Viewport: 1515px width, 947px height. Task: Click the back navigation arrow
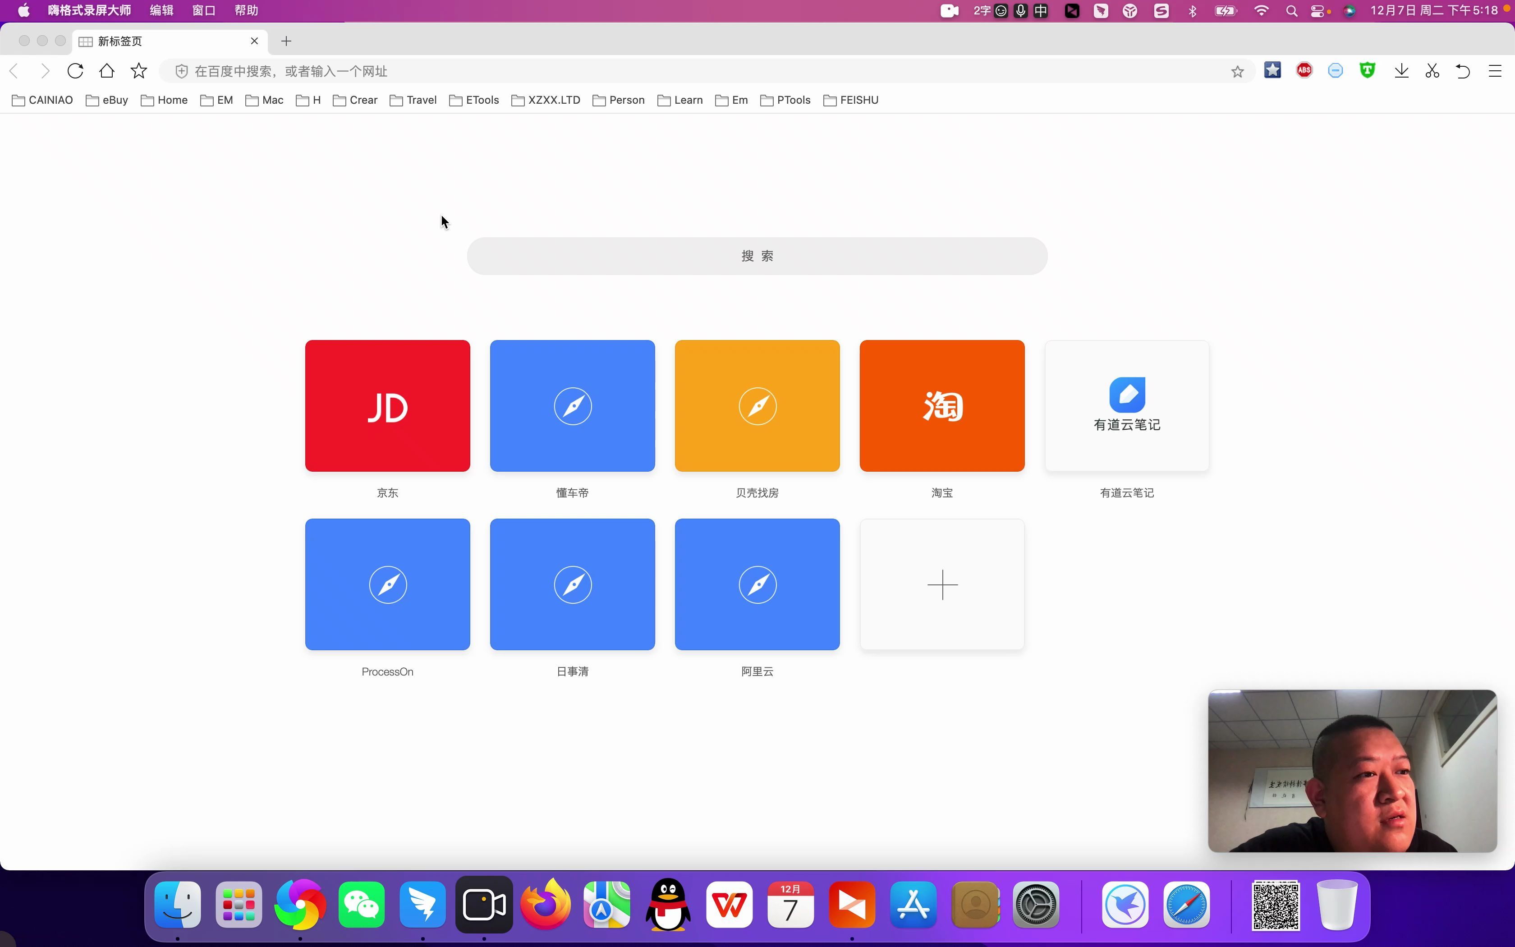pyautogui.click(x=14, y=71)
